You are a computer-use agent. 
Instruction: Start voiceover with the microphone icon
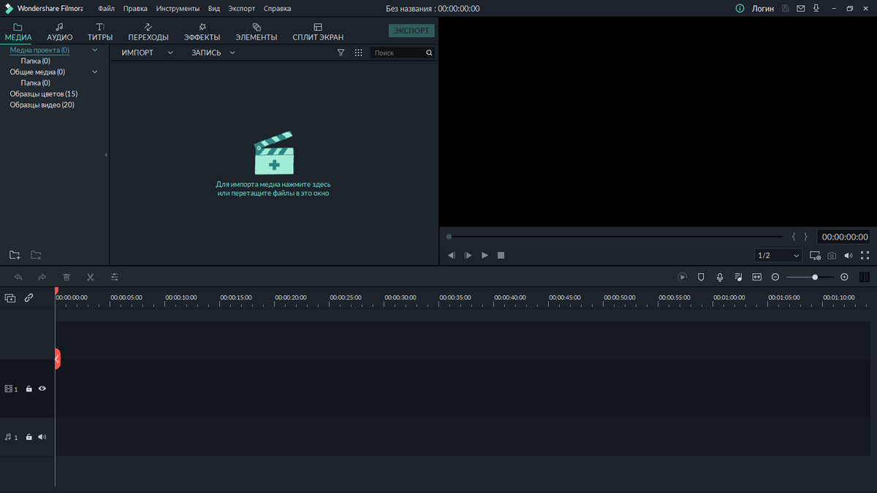point(720,277)
